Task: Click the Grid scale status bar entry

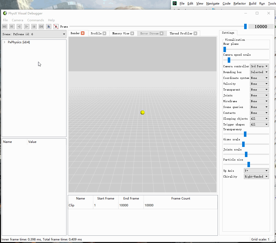Action: point(260,239)
